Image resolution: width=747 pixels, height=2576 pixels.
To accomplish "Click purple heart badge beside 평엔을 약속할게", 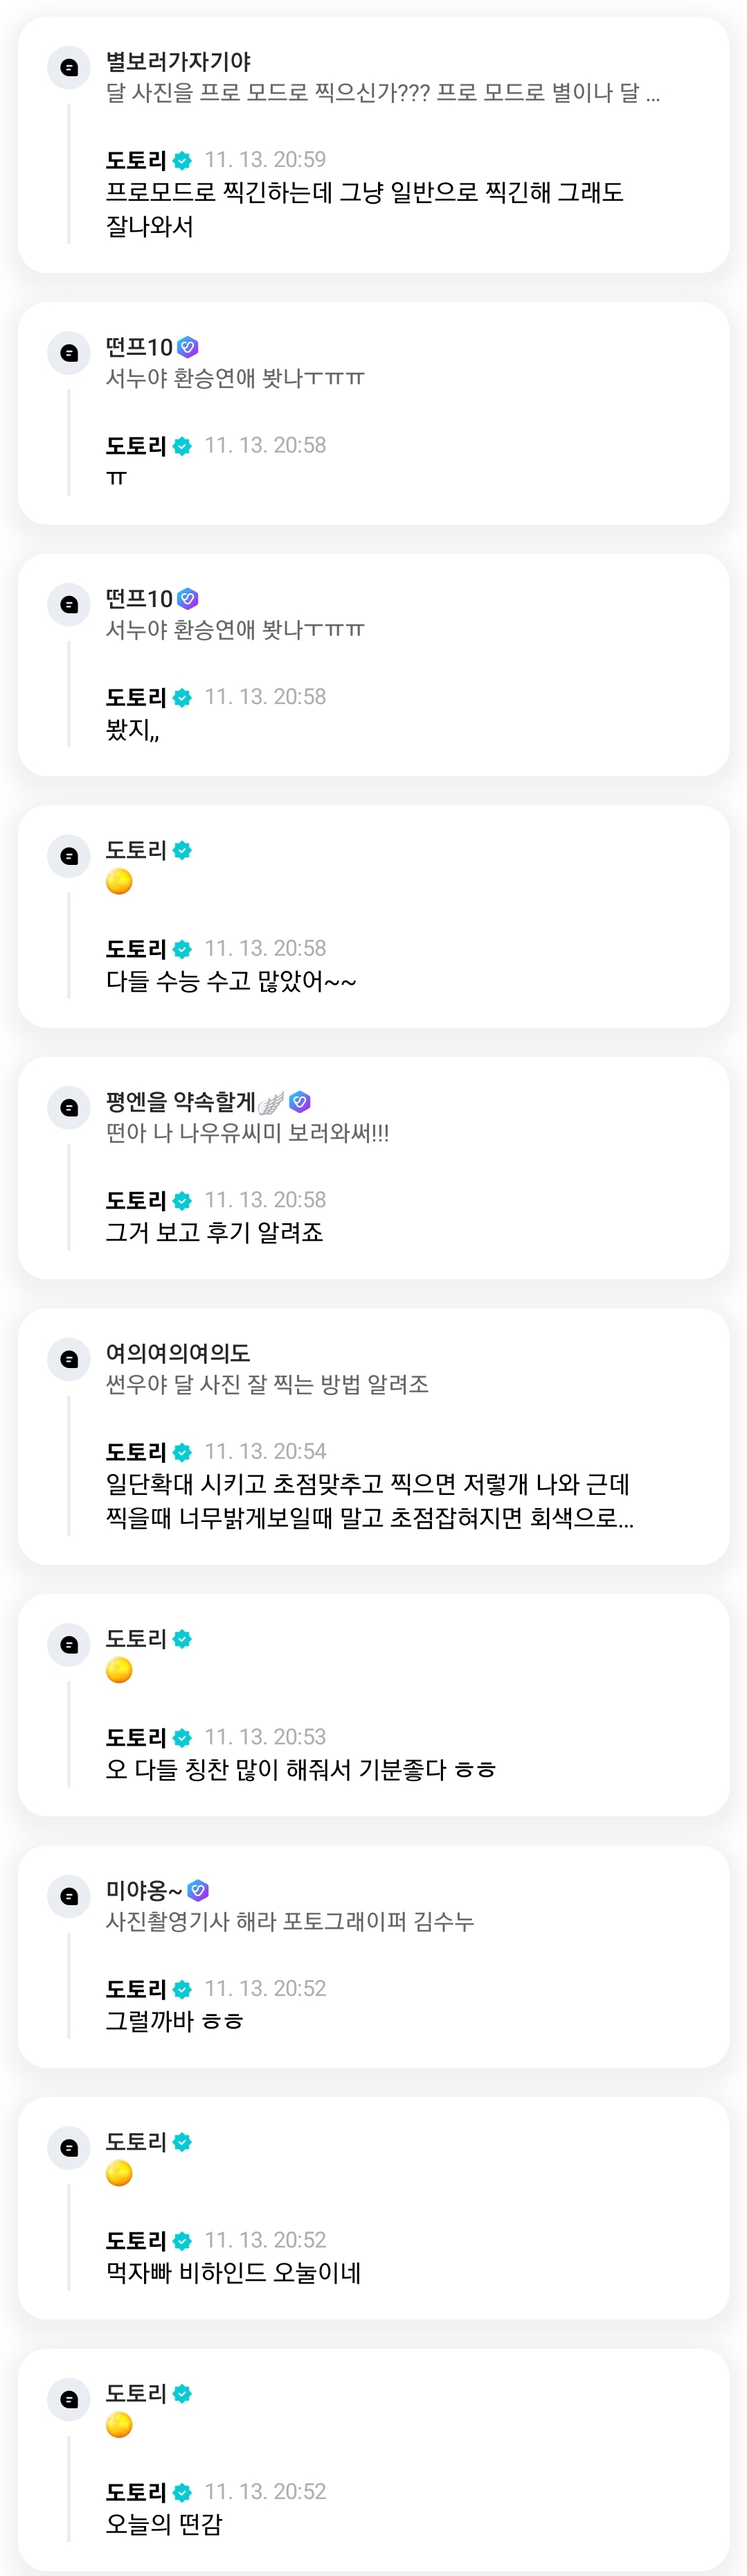I will point(300,1101).
